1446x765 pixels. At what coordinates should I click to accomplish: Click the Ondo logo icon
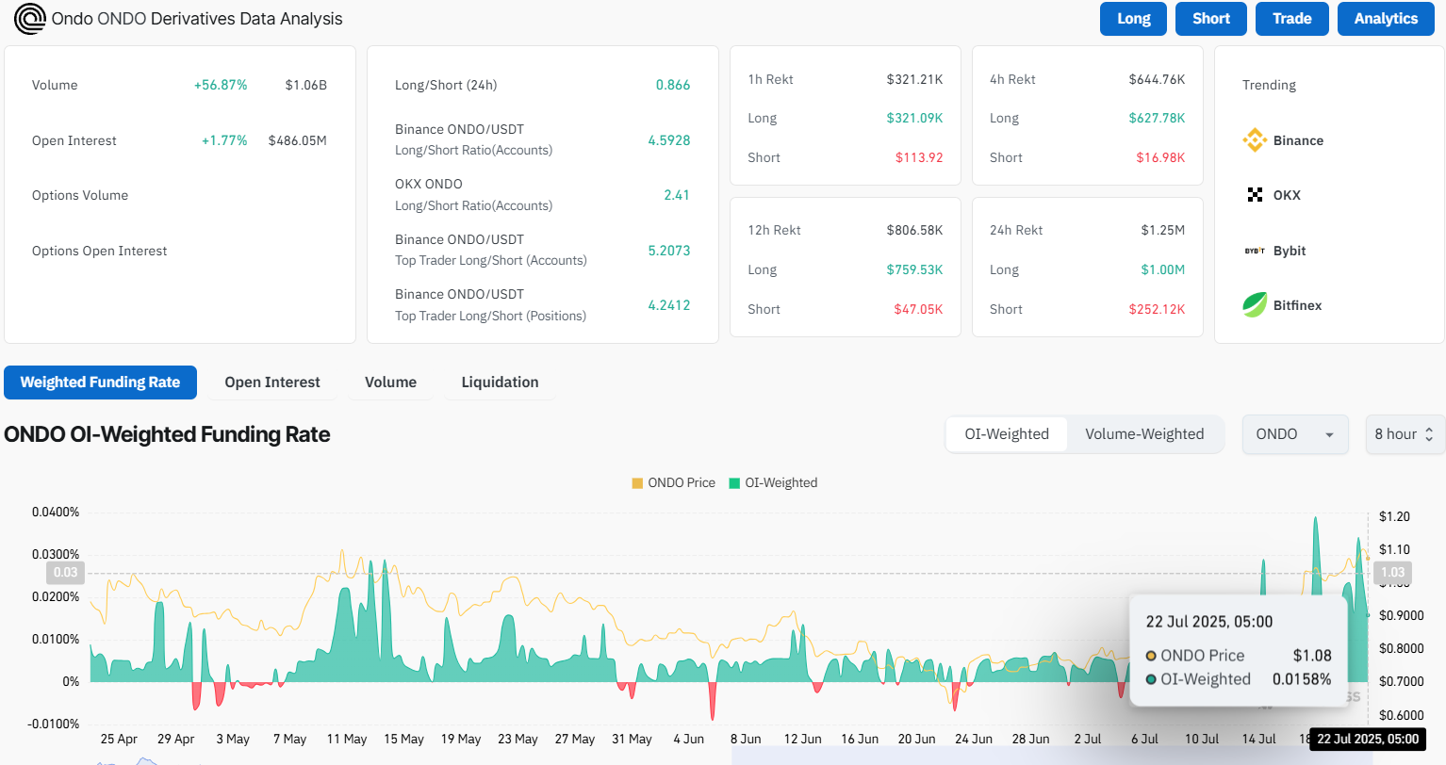click(x=30, y=19)
